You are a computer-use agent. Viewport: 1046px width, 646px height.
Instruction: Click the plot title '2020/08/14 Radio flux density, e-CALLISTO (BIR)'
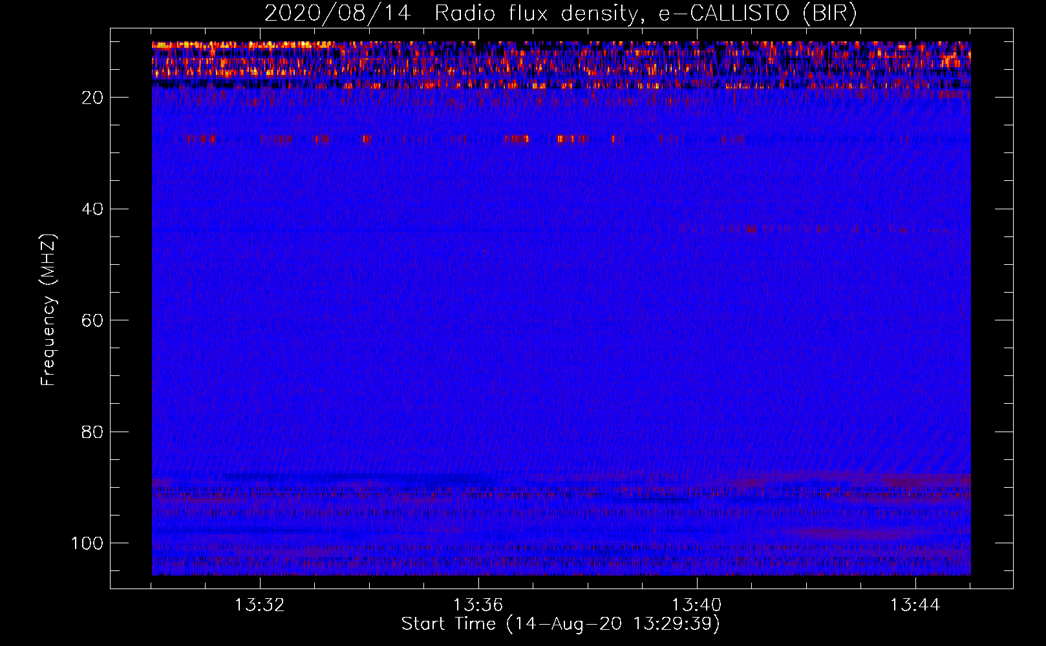pyautogui.click(x=560, y=14)
